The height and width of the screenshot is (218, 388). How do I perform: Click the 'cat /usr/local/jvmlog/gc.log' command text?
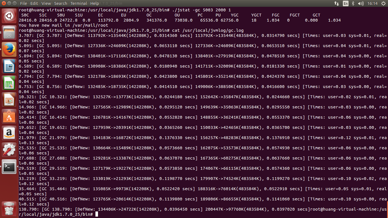coord(208,30)
